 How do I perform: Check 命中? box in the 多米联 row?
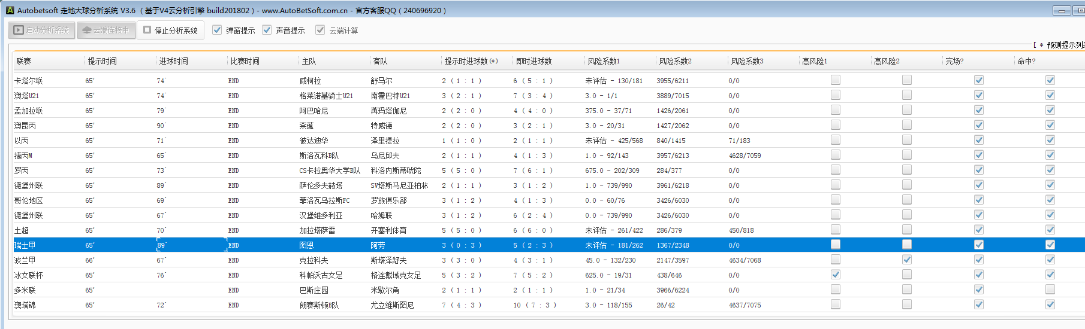point(1050,290)
